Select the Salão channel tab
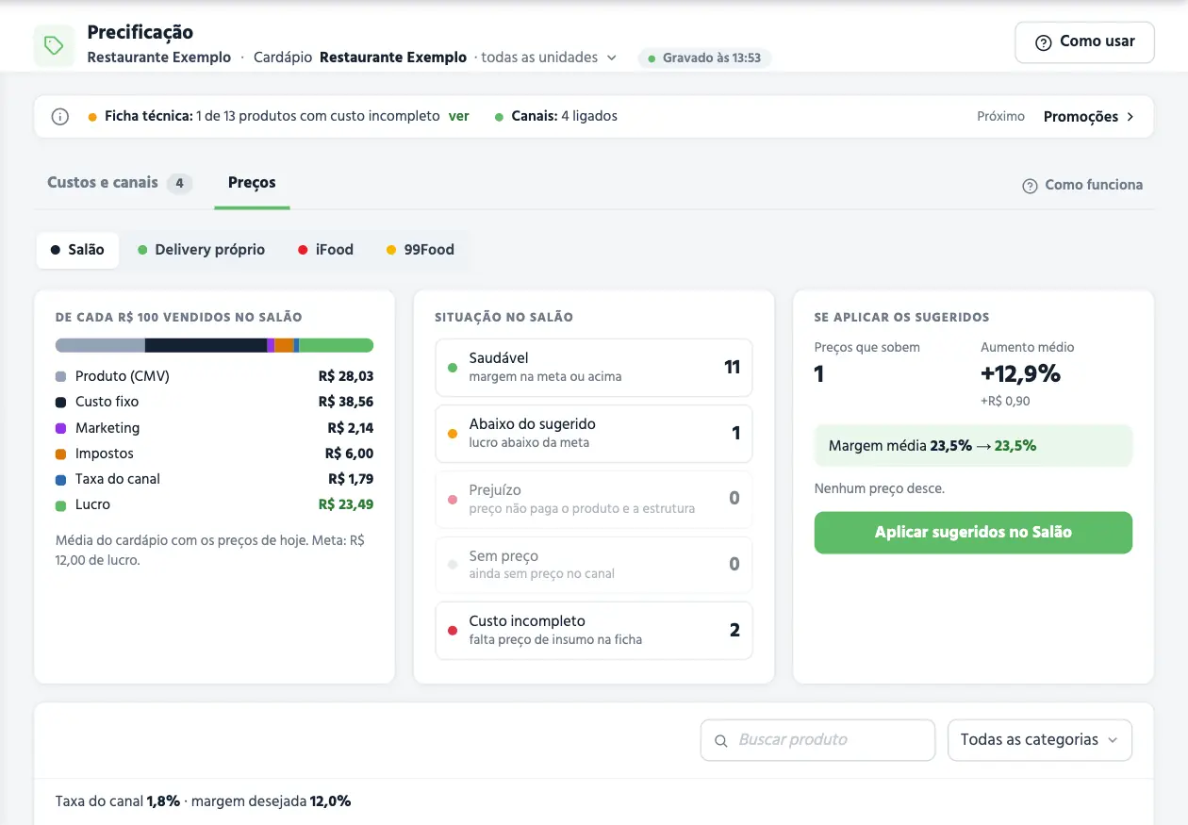1188x825 pixels. [78, 250]
